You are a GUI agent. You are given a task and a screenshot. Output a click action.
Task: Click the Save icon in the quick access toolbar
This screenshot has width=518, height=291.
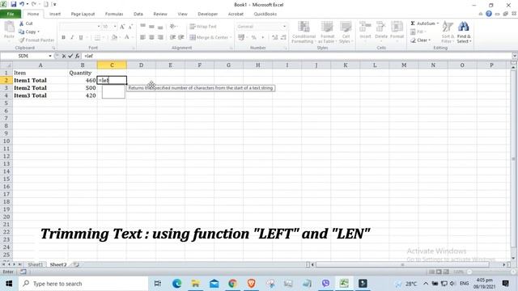13,4
